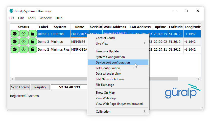The image size is (211, 122).
Task: Click the Minimus system cell in Demo 3 row
Action: click(60, 42)
